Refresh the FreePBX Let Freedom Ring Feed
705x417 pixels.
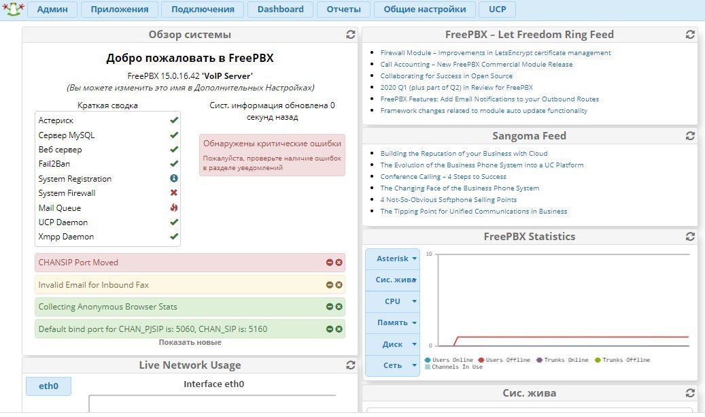[690, 35]
